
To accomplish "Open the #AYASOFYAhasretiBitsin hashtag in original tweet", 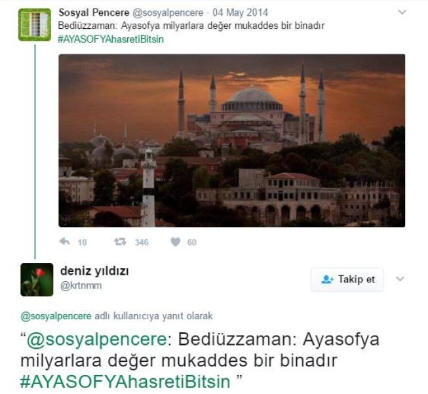I will click(111, 39).
